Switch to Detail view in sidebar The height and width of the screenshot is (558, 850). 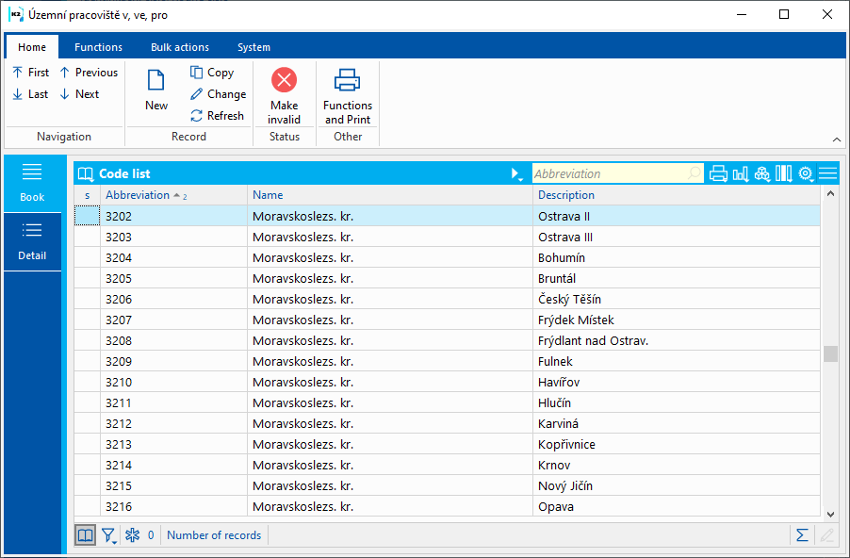point(32,241)
